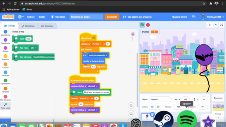Switch to large stage layout
The height and width of the screenshot is (127, 226).
pyautogui.click(x=215, y=25)
